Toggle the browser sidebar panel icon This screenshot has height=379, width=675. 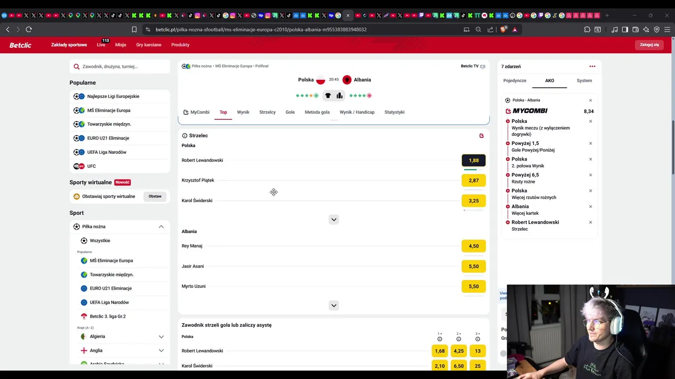coord(625,29)
